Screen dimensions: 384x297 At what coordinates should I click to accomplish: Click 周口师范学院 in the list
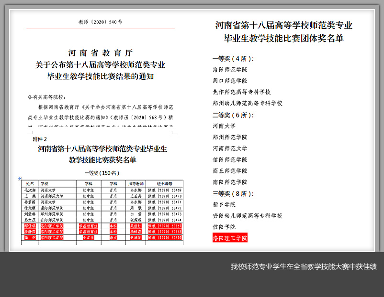click(230, 81)
